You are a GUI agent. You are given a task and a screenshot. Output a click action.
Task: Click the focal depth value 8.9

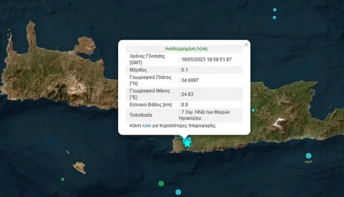pos(185,104)
